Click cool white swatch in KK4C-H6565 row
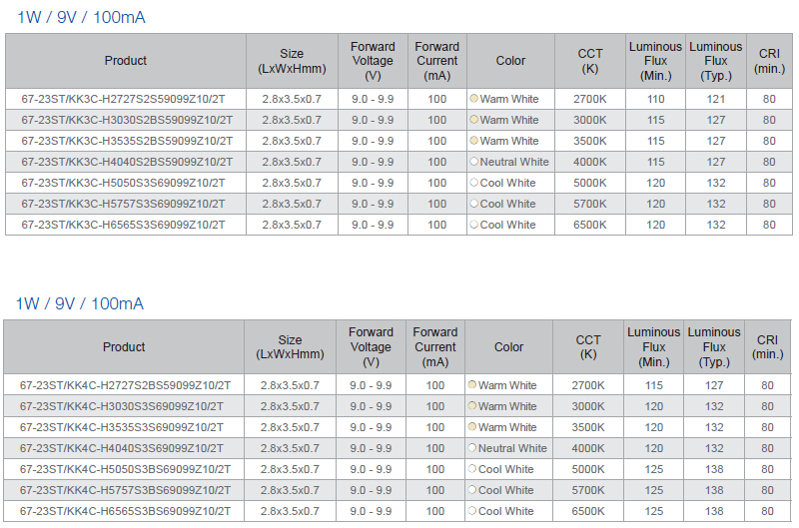The width and height of the screenshot is (799, 528). [472, 510]
